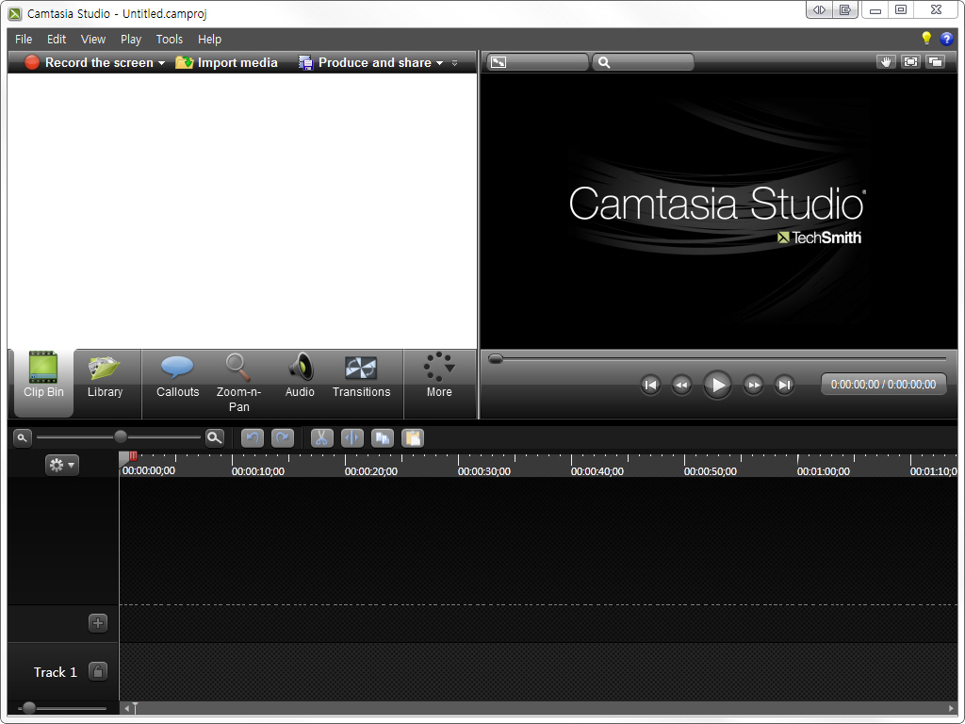Click the Camtasia Studio title bar app icon
The image size is (965, 724).
15,13
